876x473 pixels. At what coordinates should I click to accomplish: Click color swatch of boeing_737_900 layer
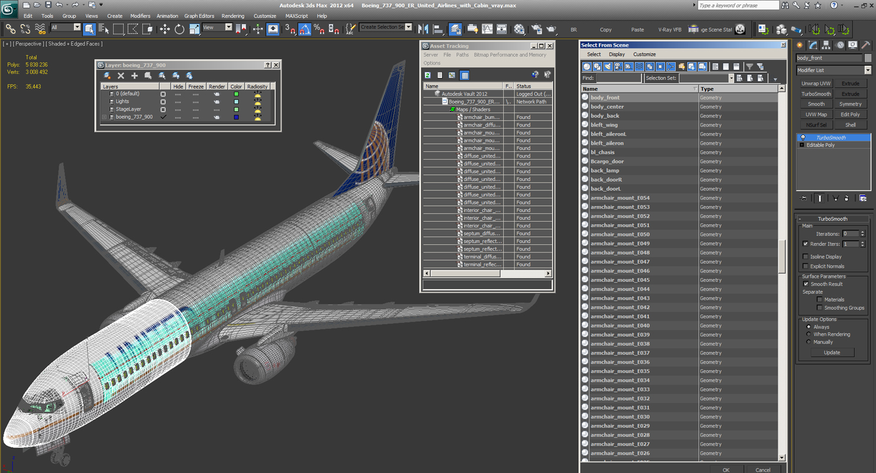point(236,117)
